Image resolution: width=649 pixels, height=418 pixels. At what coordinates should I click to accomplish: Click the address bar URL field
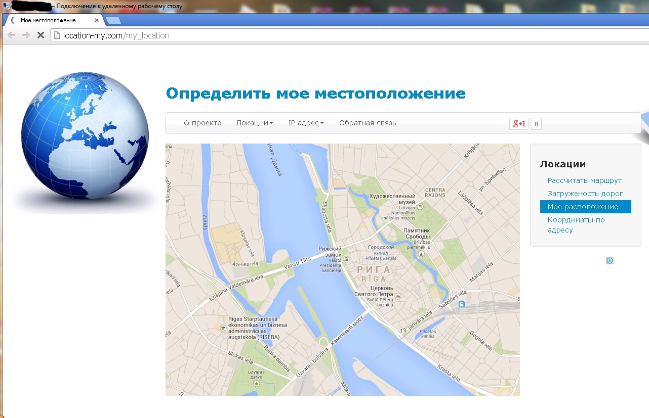(x=349, y=35)
